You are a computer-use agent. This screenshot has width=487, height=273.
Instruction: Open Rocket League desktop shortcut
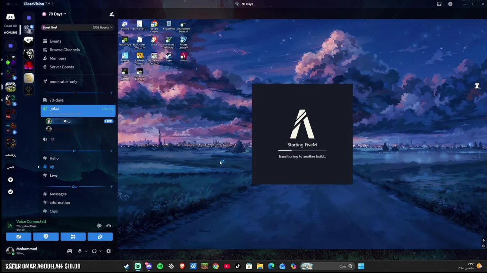[x=183, y=43]
